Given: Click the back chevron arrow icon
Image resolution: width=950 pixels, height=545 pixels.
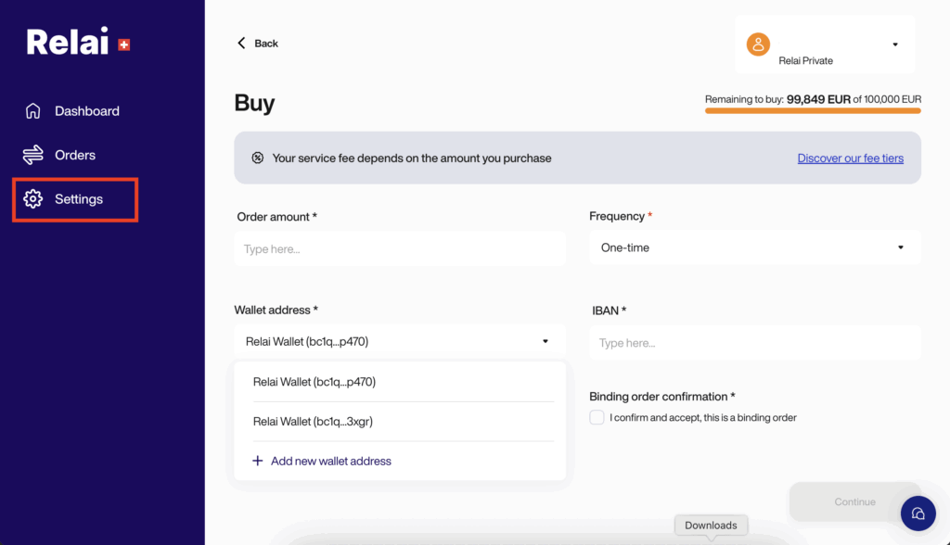Looking at the screenshot, I should pos(241,43).
